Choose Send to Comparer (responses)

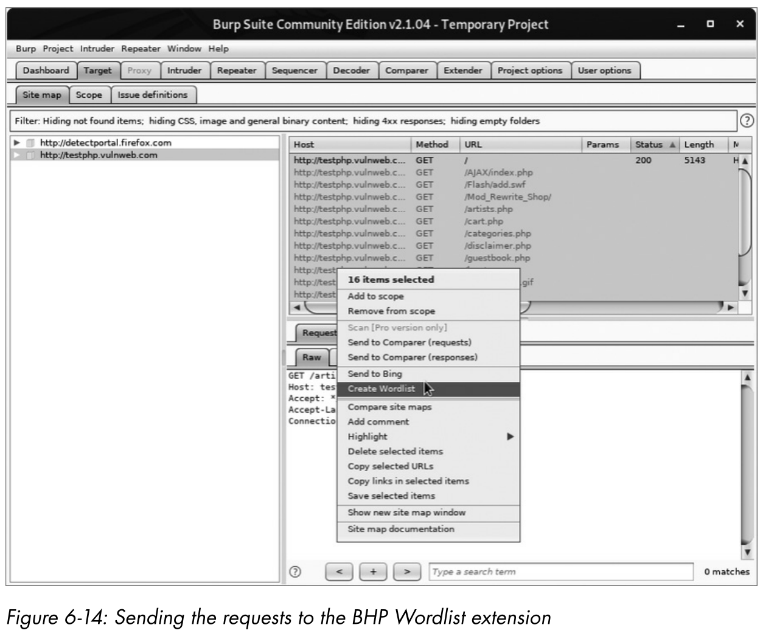coord(428,357)
